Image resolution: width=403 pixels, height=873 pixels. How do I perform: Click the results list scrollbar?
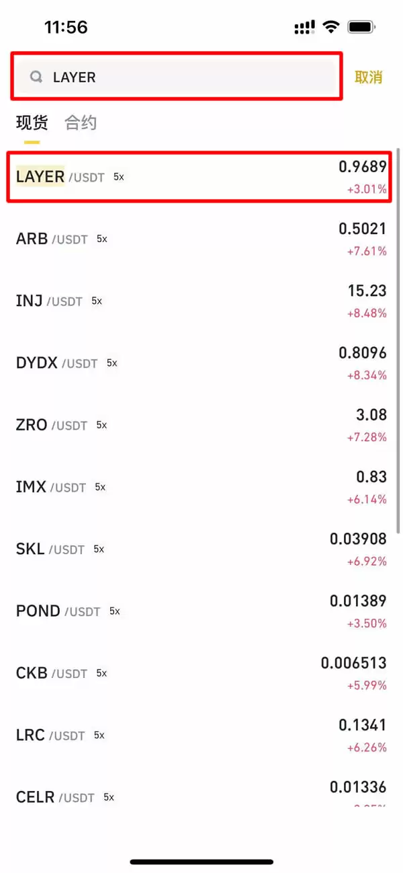pyautogui.click(x=399, y=336)
